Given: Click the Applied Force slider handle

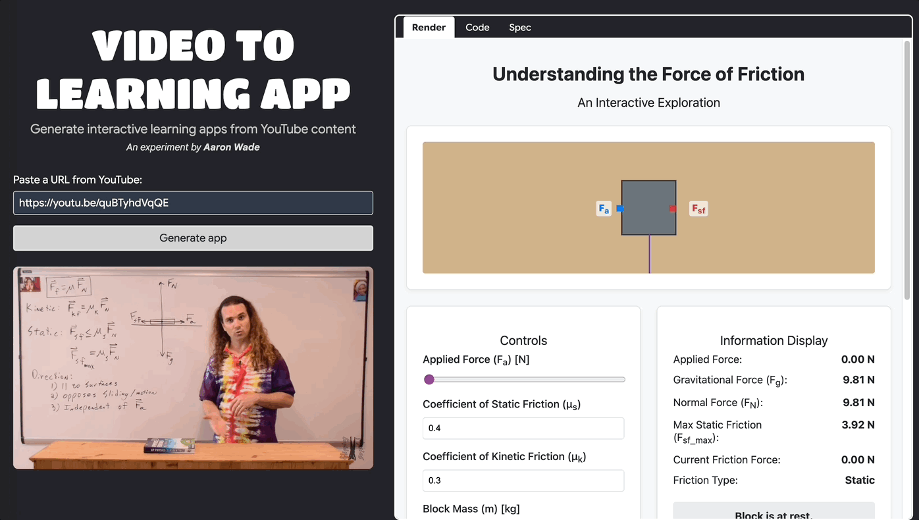Looking at the screenshot, I should pos(429,379).
